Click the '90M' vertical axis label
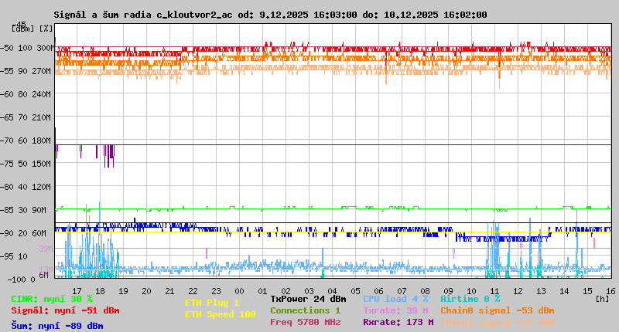Image resolution: width=619 pixels, height=332 pixels. 39,210
